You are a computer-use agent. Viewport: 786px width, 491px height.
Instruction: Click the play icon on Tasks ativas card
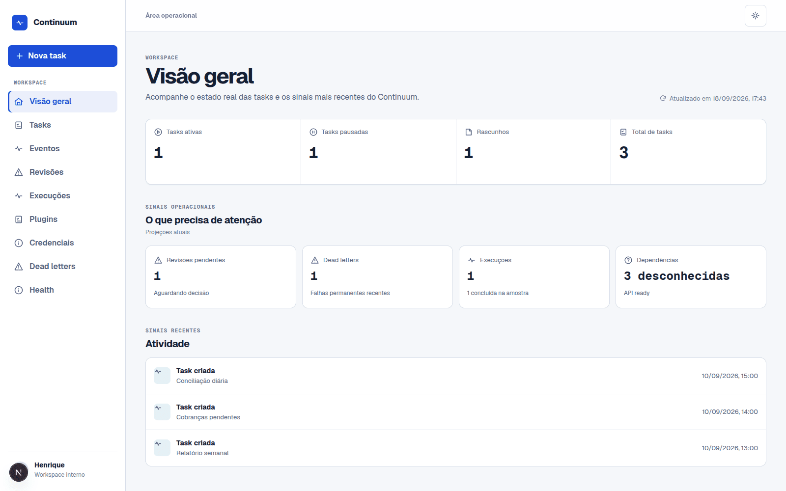(x=158, y=132)
